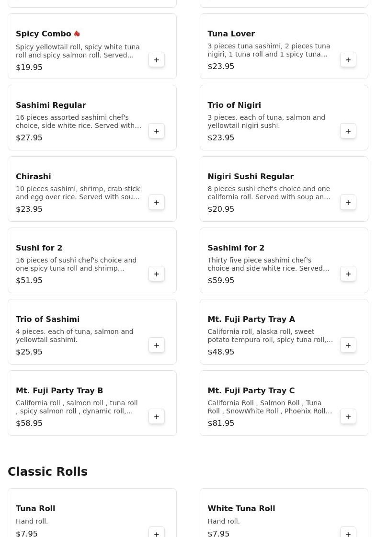This screenshot has width=376, height=537.
Task: Add Mt. Fuji Party Tray A
Action: pos(348,345)
